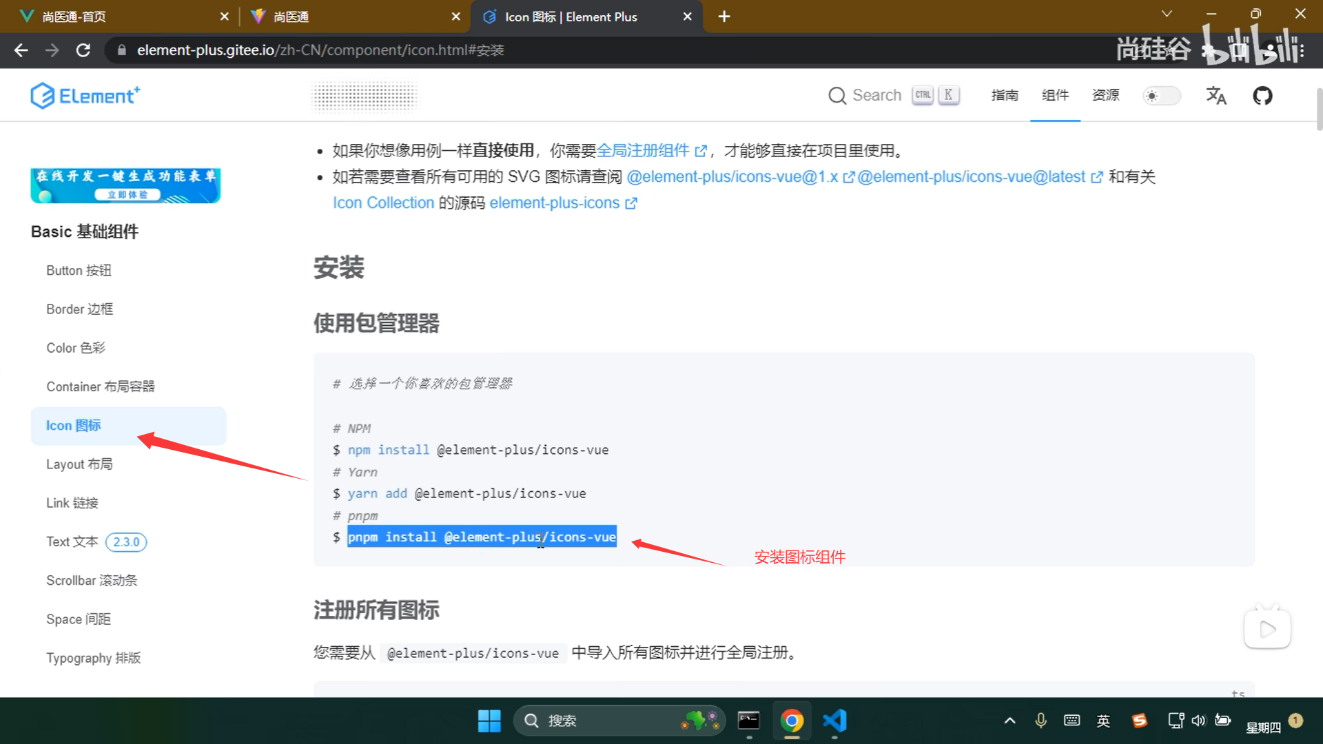The width and height of the screenshot is (1323, 744).
Task: Open the terminal icon on the taskbar
Action: (x=748, y=721)
